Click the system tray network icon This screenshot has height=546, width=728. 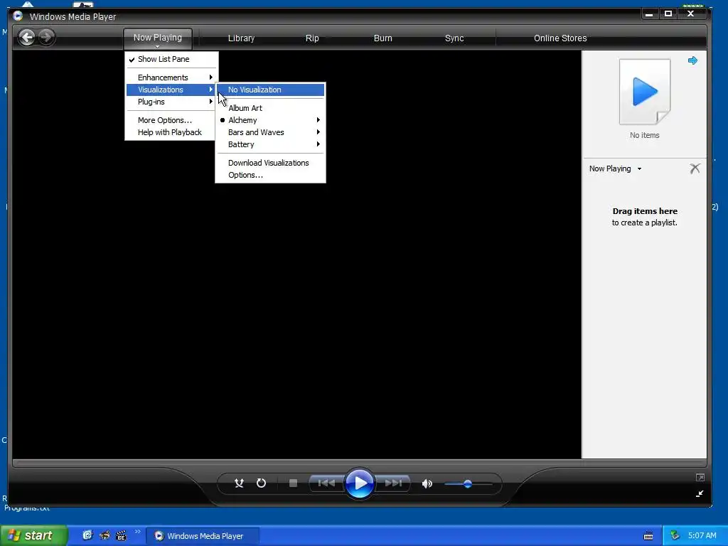[x=675, y=535]
